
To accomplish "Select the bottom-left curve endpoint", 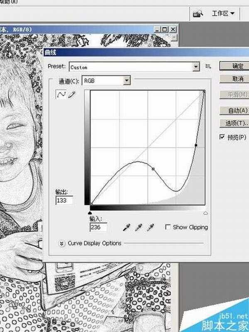I will point(91,204).
